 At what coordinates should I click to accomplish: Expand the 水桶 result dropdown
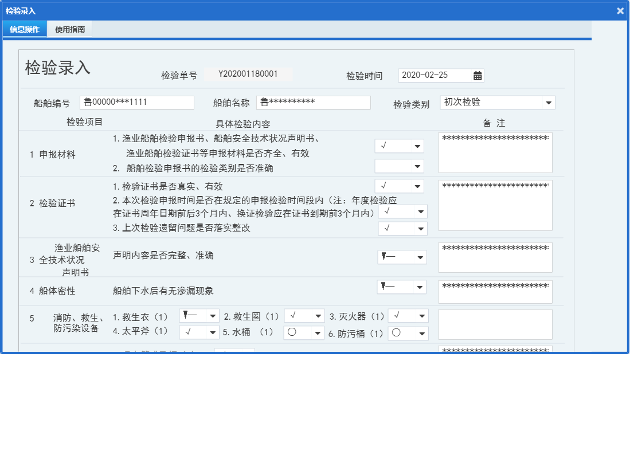(318, 332)
